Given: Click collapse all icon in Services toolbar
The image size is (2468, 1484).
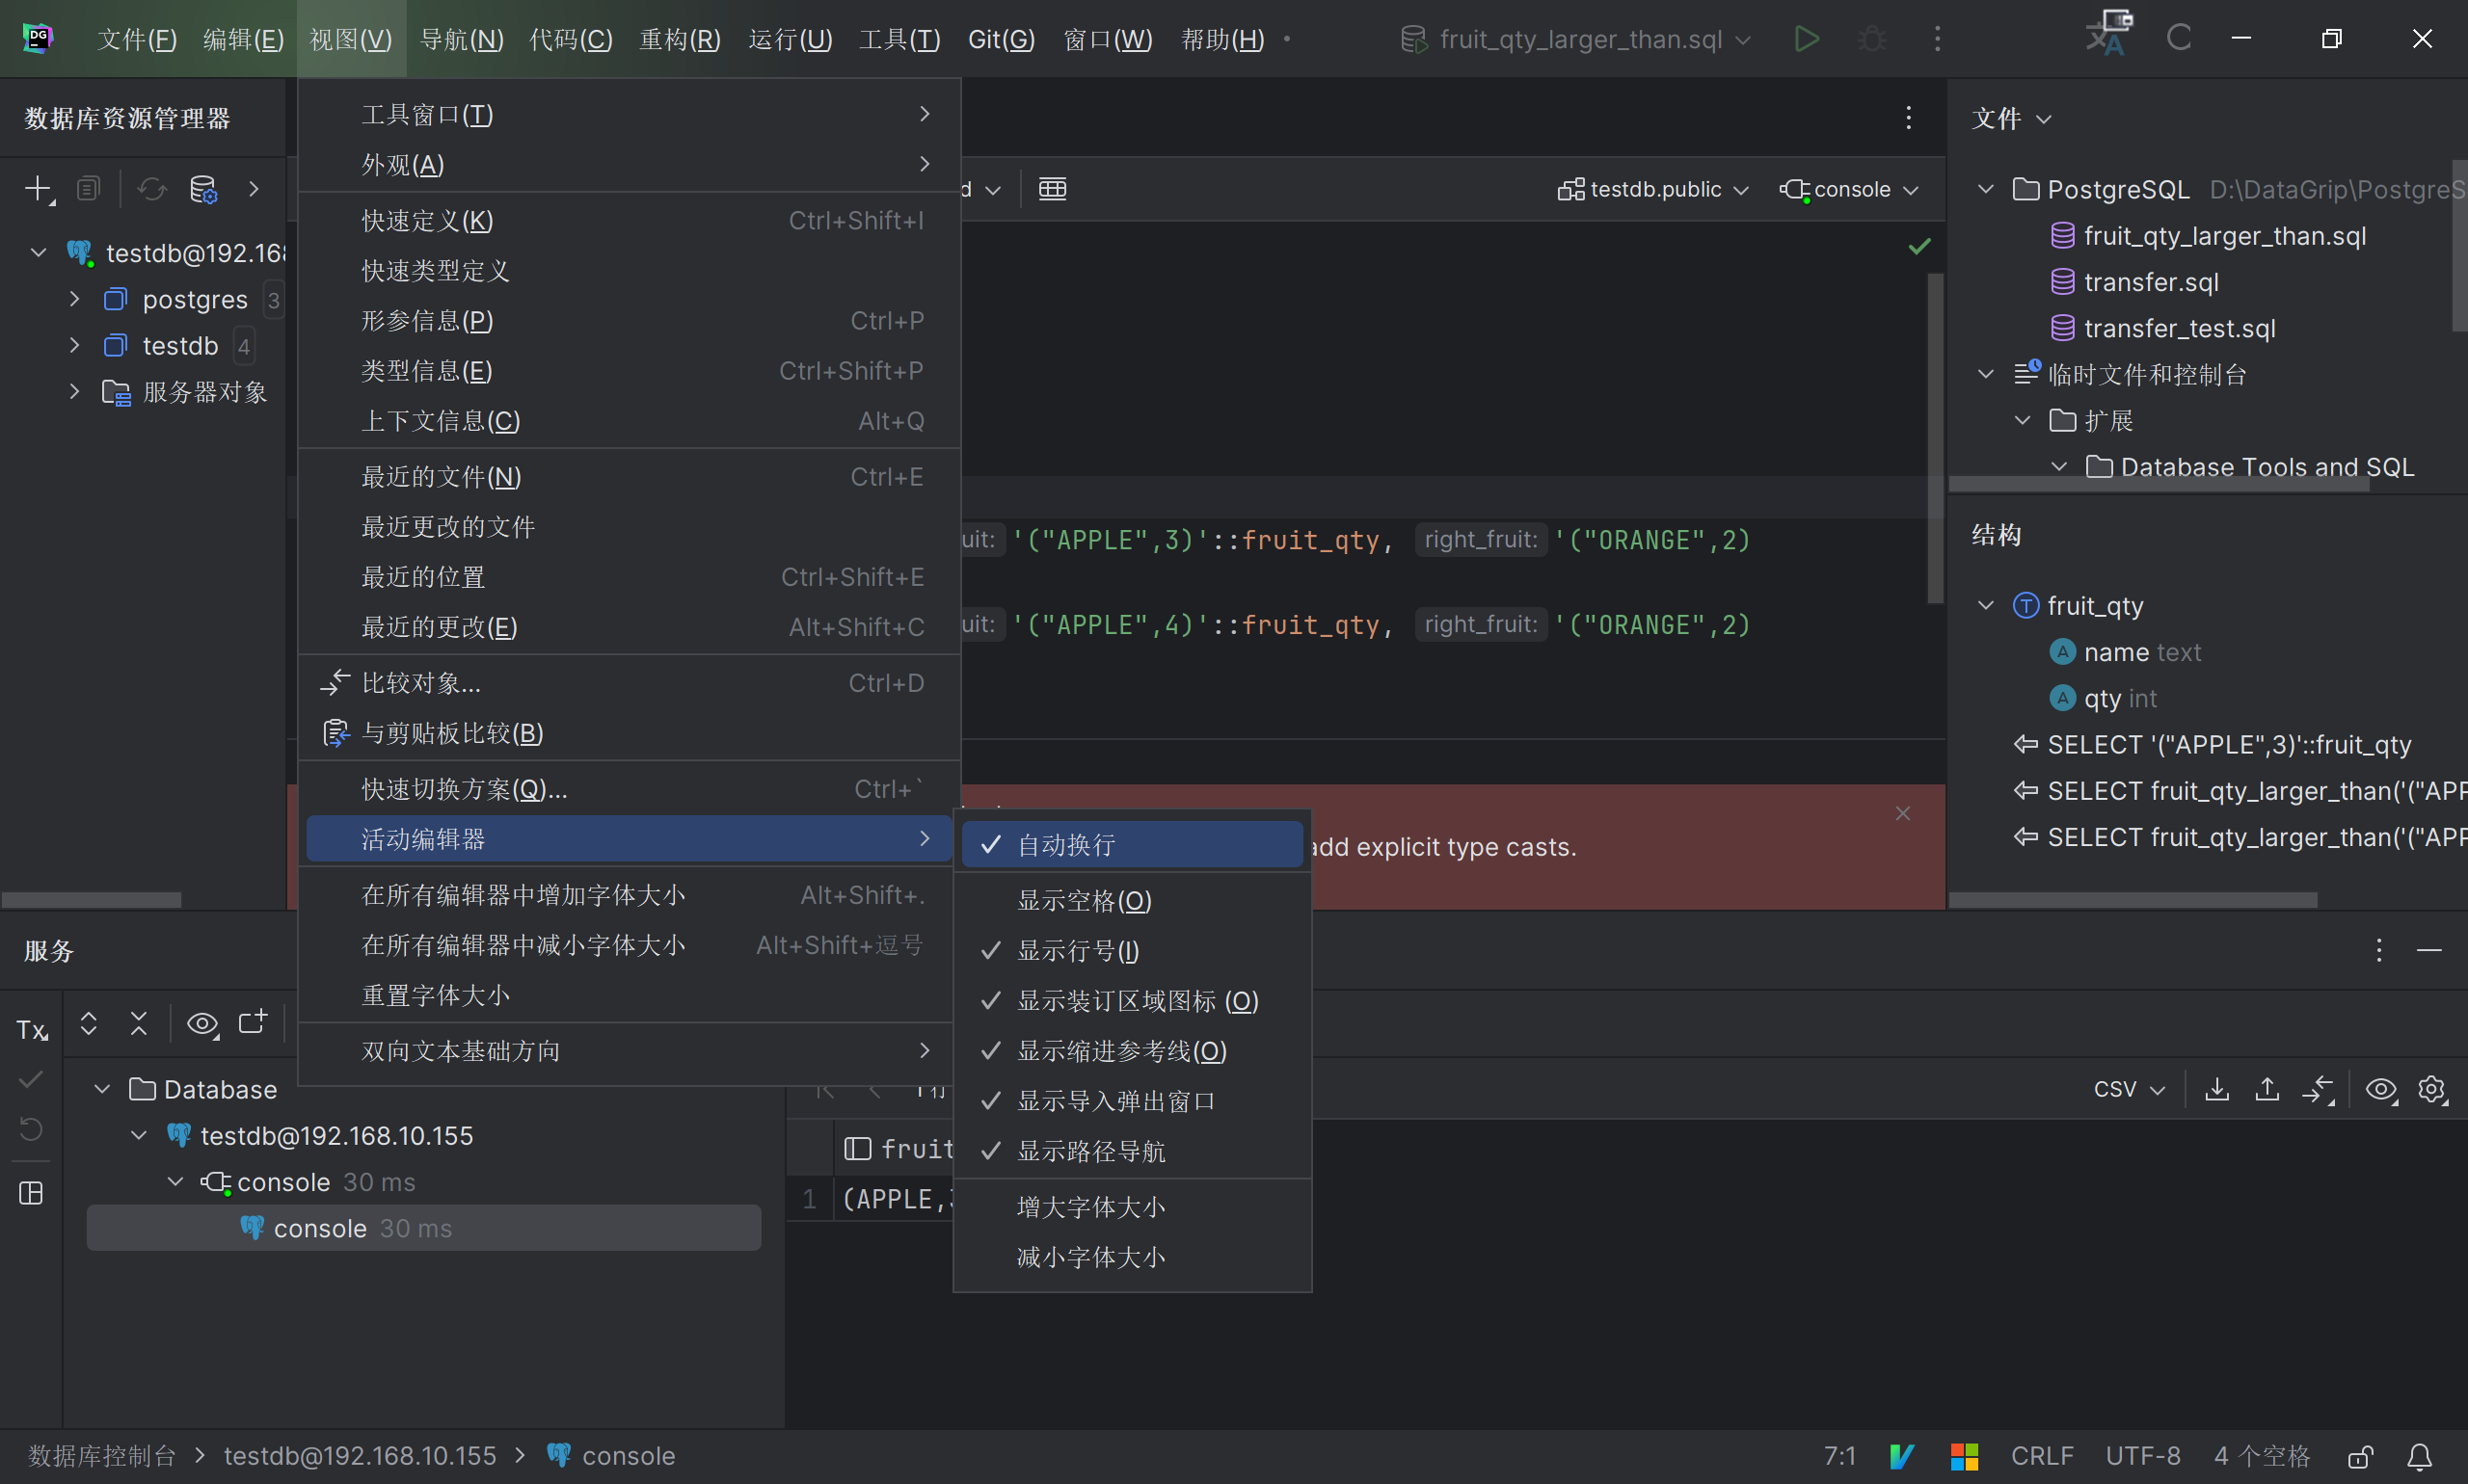Looking at the screenshot, I should 139,1023.
